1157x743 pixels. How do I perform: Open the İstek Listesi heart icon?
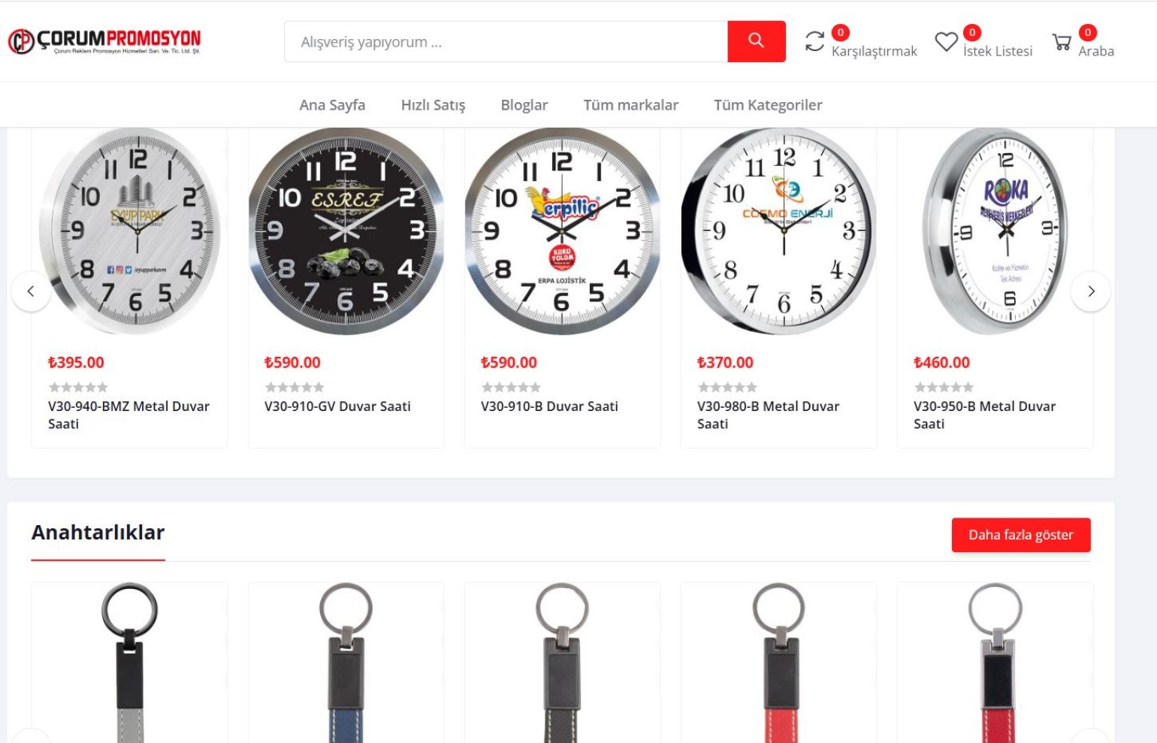point(946,41)
